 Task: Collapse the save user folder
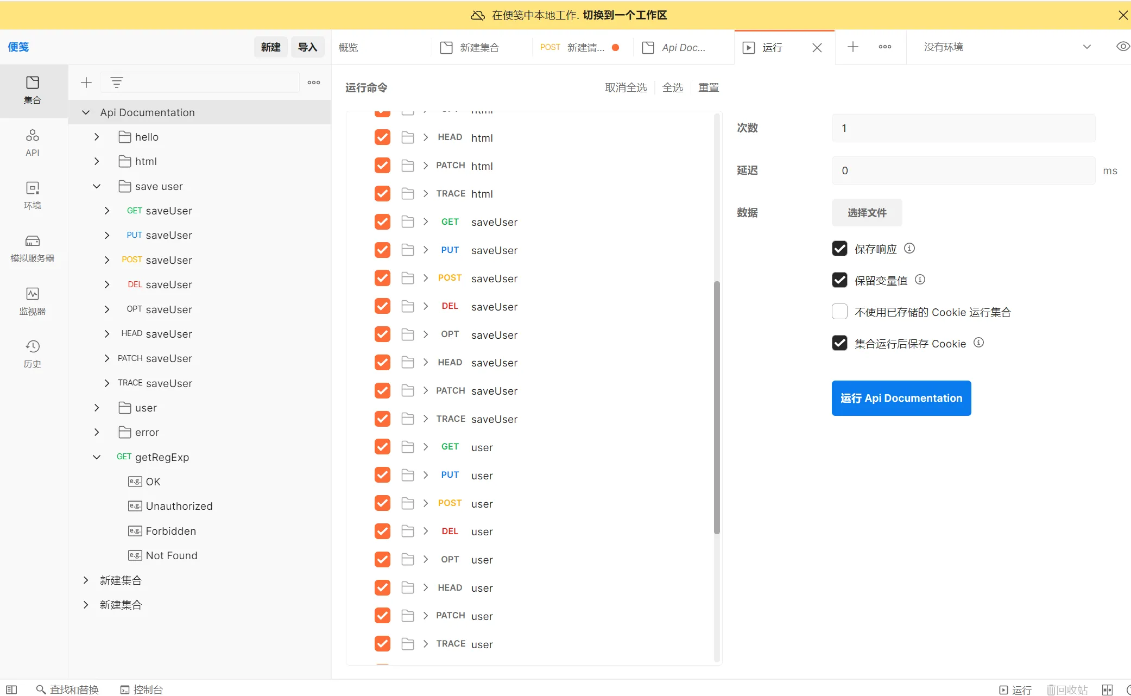(x=97, y=186)
